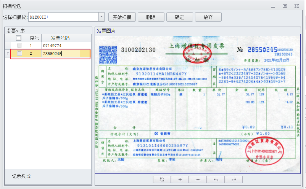Click the 删除 button

[x=151, y=17]
